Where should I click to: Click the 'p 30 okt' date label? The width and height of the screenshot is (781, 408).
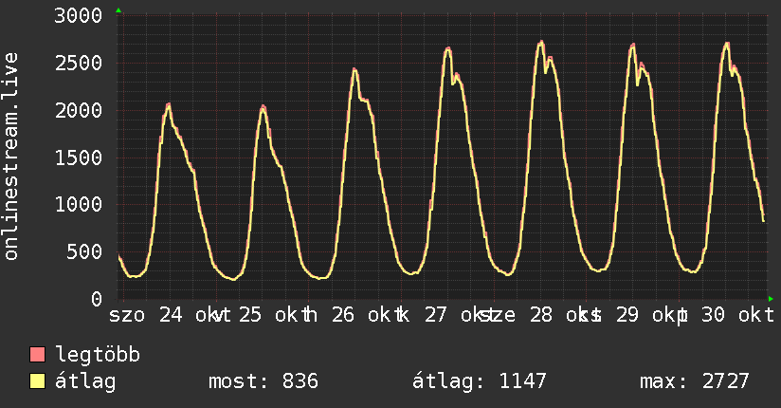click(x=727, y=315)
